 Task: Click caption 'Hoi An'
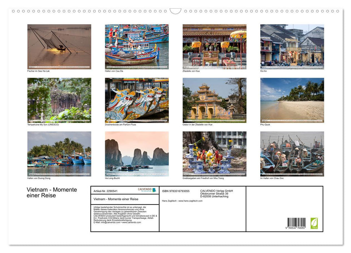(264, 71)
